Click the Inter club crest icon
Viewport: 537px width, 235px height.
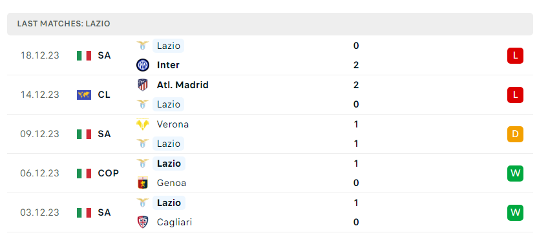pos(142,65)
